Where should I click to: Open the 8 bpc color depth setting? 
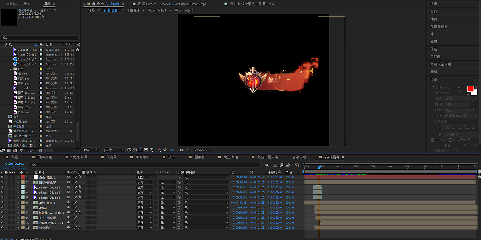pos(31,150)
